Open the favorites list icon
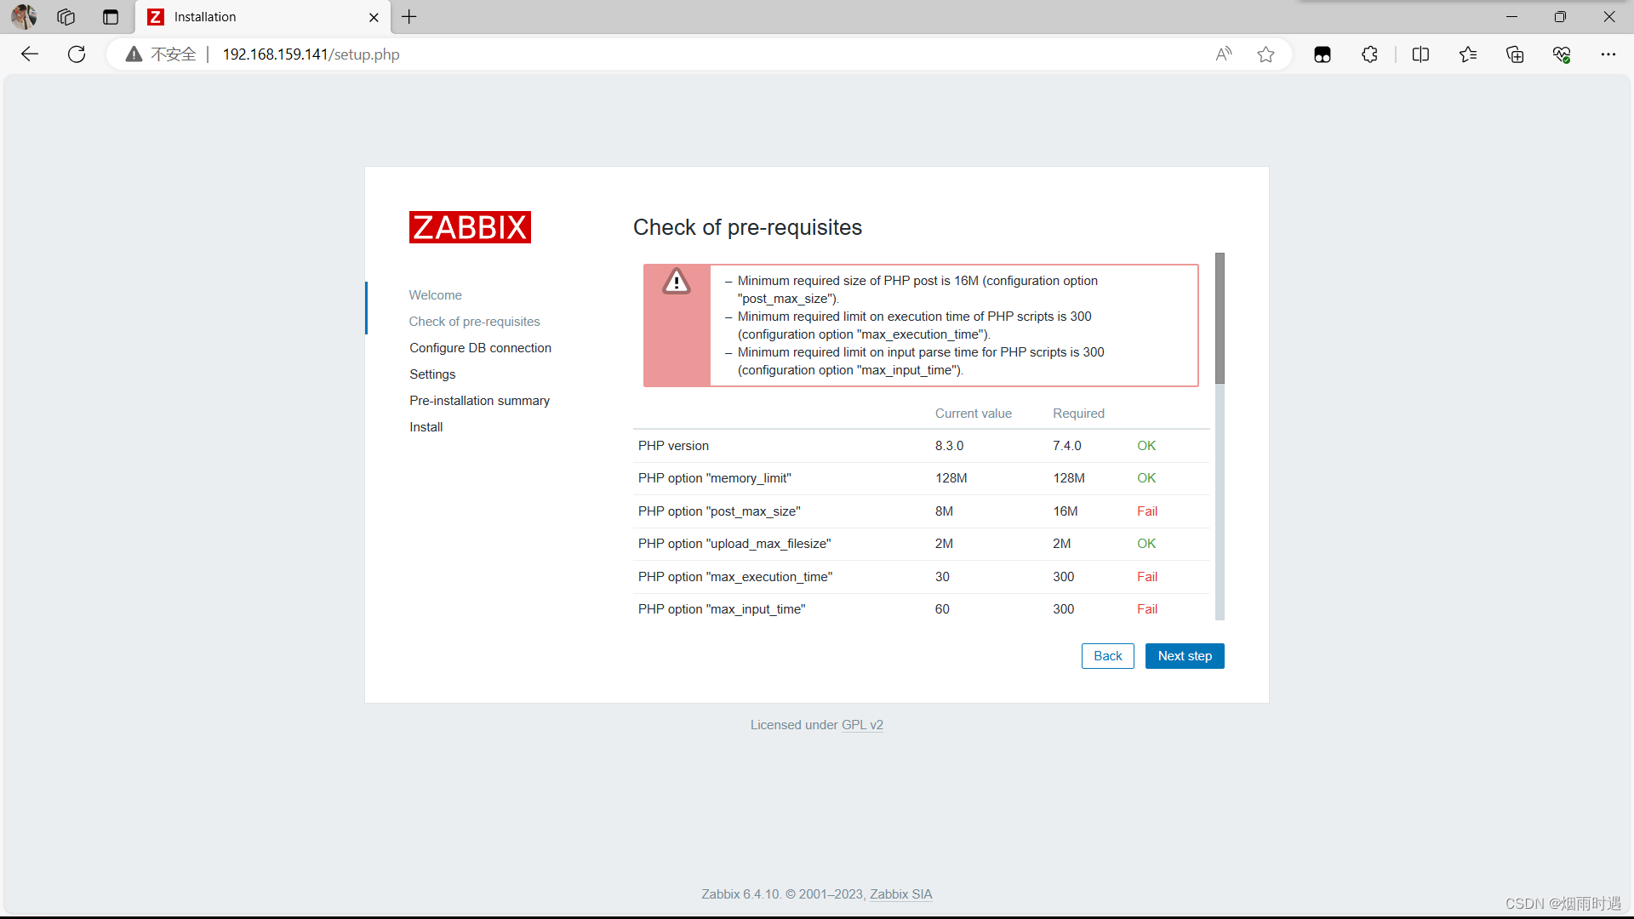 pos(1468,54)
